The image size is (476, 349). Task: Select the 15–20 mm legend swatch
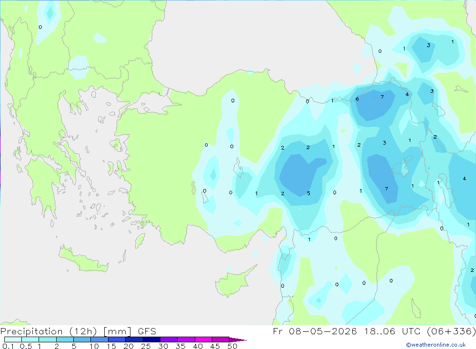pos(117,339)
